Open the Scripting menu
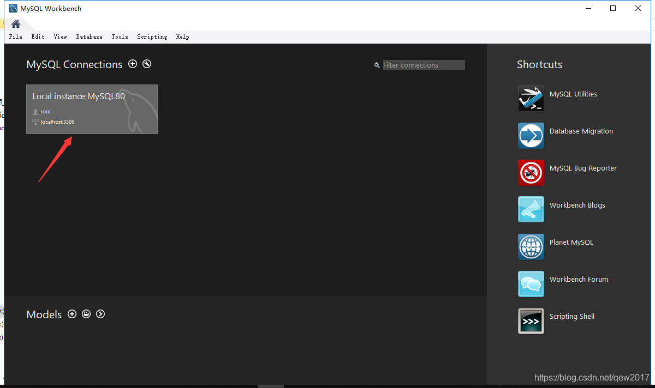Screen dimensions: 655x388 click(x=152, y=37)
